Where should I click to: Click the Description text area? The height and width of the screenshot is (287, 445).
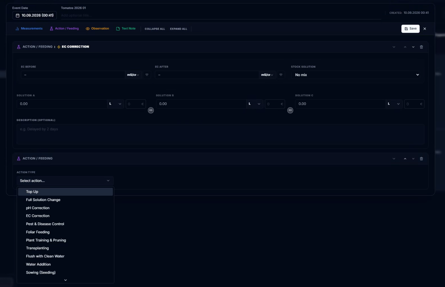click(x=221, y=134)
